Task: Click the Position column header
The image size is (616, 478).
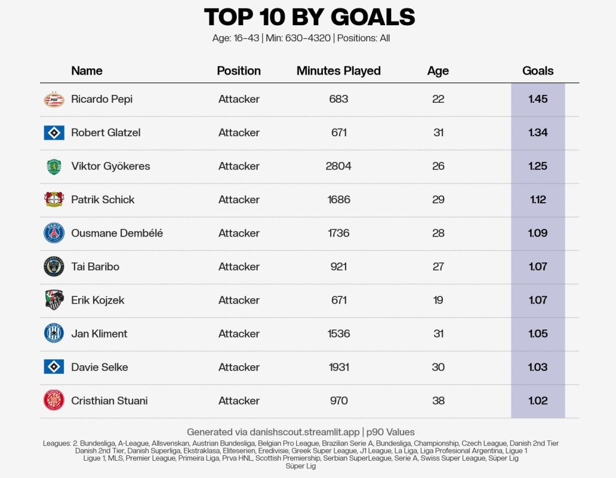Action: point(239,71)
